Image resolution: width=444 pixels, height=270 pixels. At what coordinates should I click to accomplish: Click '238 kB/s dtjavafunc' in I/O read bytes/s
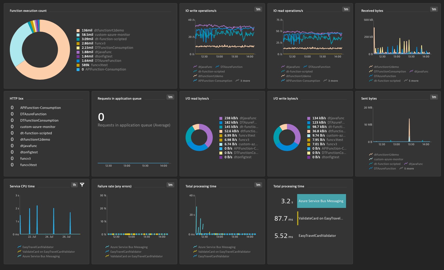tap(238, 118)
